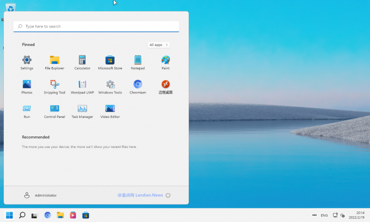Show hidden icons in system tray
Viewport: 370px width, 222px height.
(x=314, y=215)
